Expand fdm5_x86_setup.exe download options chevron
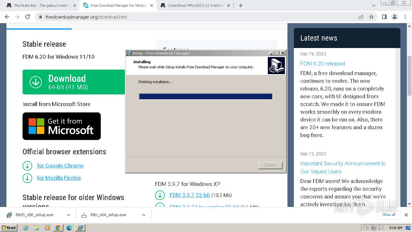The height and width of the screenshot is (232, 412). point(69,215)
